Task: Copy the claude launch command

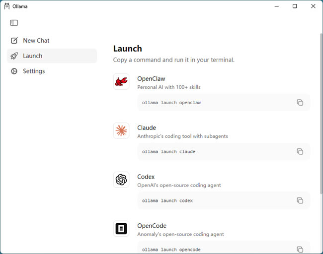Action: pyautogui.click(x=300, y=152)
